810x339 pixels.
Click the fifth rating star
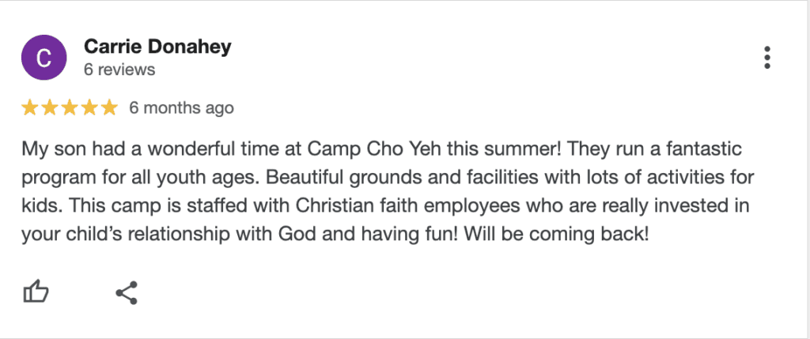[108, 107]
